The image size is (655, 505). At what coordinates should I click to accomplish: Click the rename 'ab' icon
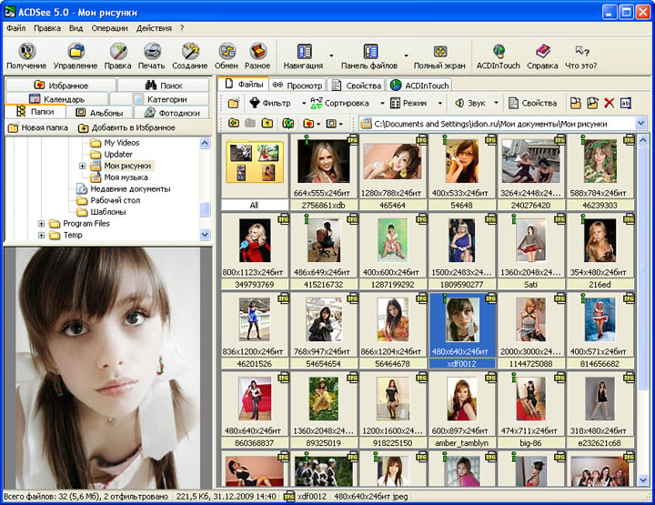[x=625, y=103]
